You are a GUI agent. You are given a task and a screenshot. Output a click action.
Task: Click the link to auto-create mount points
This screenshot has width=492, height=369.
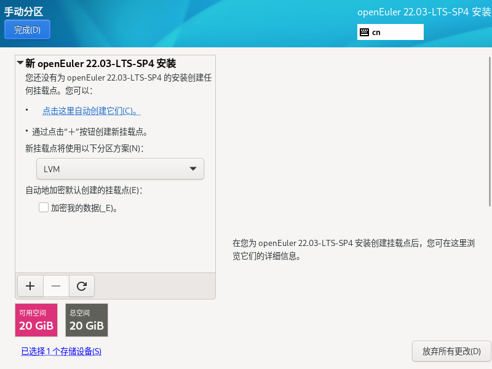click(x=91, y=111)
